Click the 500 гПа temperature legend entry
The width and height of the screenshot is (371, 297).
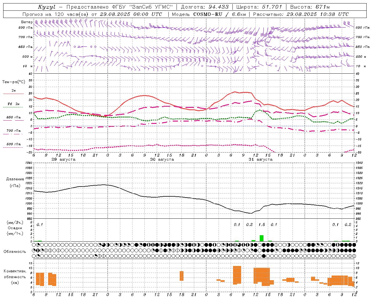click(13, 145)
